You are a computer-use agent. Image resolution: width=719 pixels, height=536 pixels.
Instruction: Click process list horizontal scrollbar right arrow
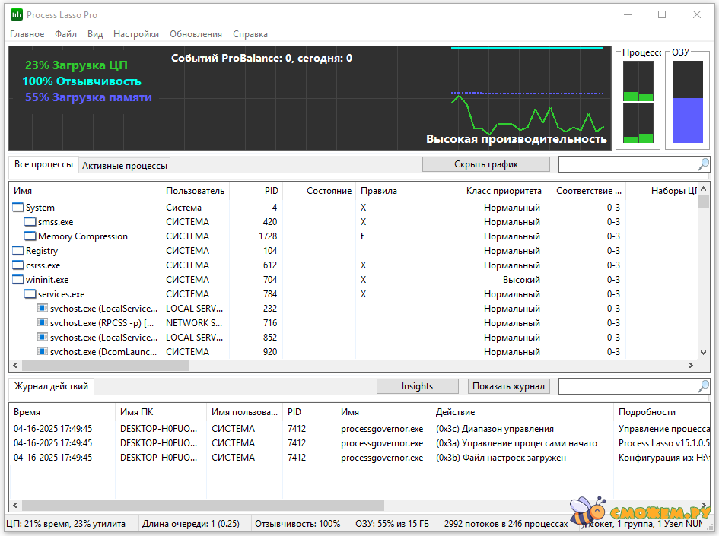(x=691, y=365)
